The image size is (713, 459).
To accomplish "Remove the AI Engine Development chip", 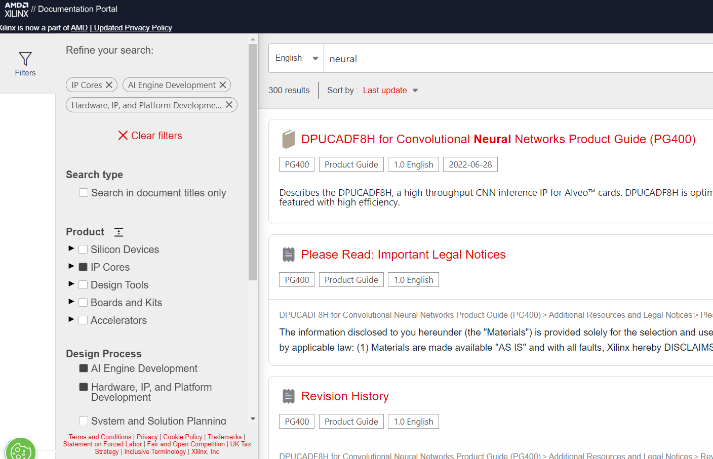I will tap(222, 85).
